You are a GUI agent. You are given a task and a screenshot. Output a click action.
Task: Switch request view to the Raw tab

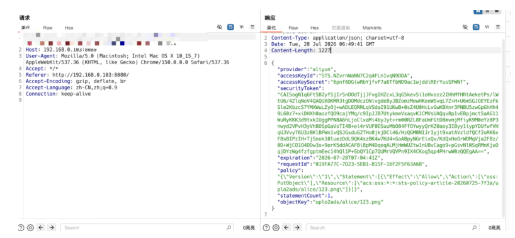point(48,28)
